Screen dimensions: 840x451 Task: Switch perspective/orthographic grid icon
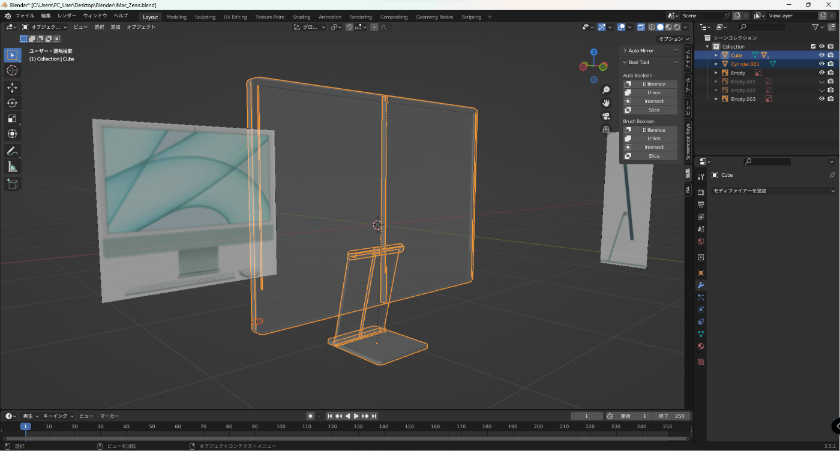click(606, 130)
